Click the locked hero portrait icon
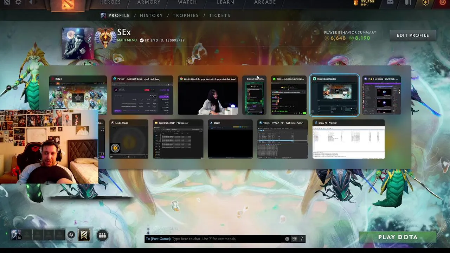The height and width of the screenshot is (253, 450). [x=16, y=235]
